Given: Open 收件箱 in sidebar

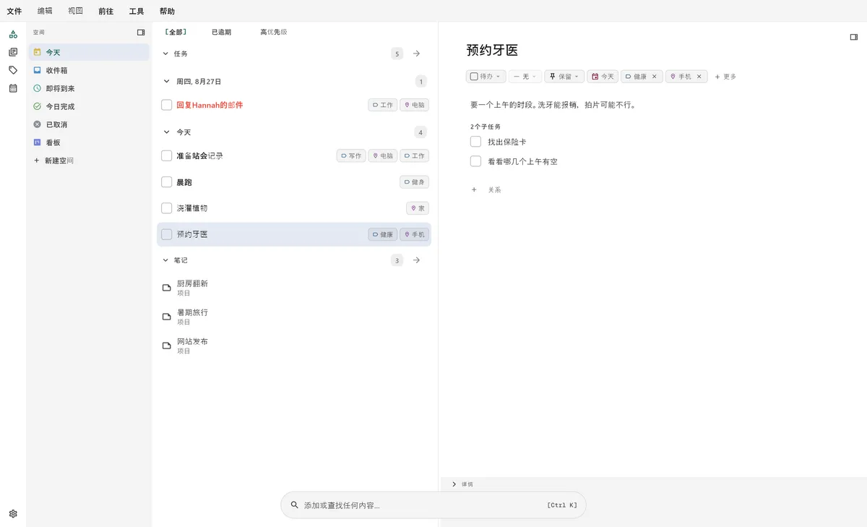Looking at the screenshot, I should click(x=89, y=70).
